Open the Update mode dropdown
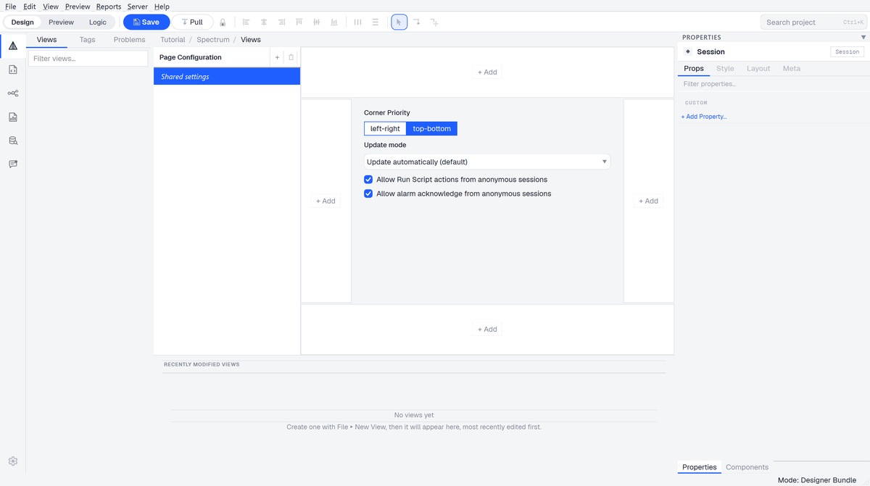The height and width of the screenshot is (486, 870). tap(487, 162)
